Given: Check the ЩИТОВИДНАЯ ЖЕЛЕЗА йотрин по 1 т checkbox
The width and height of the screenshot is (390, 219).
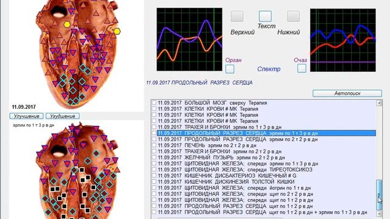Looking at the screenshot, I should tap(154, 188).
